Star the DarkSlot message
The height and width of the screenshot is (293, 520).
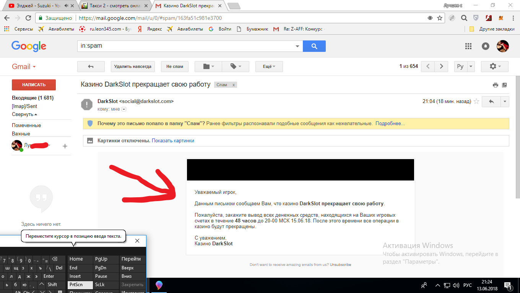click(476, 101)
